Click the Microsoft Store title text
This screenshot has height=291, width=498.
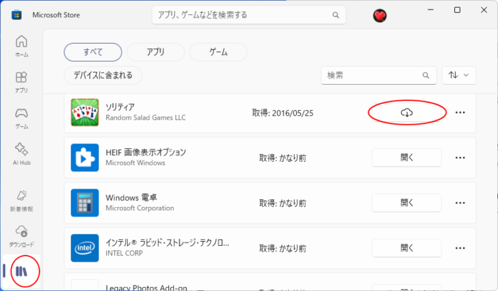56,15
